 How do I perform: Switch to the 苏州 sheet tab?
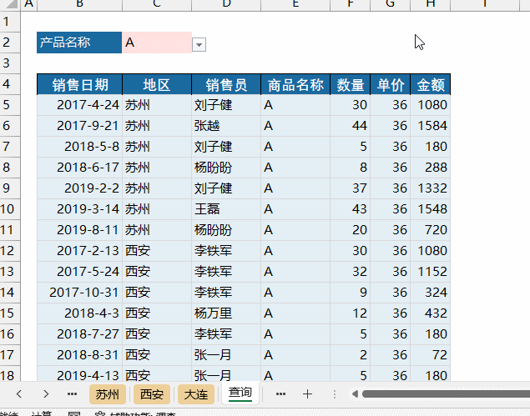pos(108,394)
